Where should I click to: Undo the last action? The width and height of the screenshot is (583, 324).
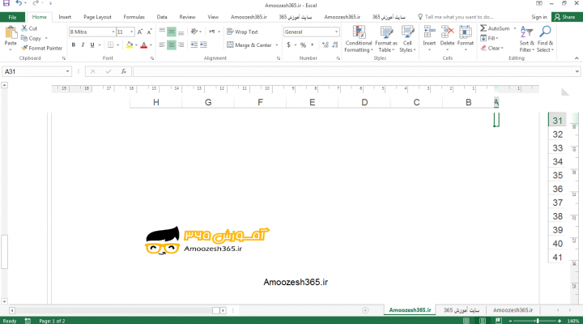tap(19, 3)
